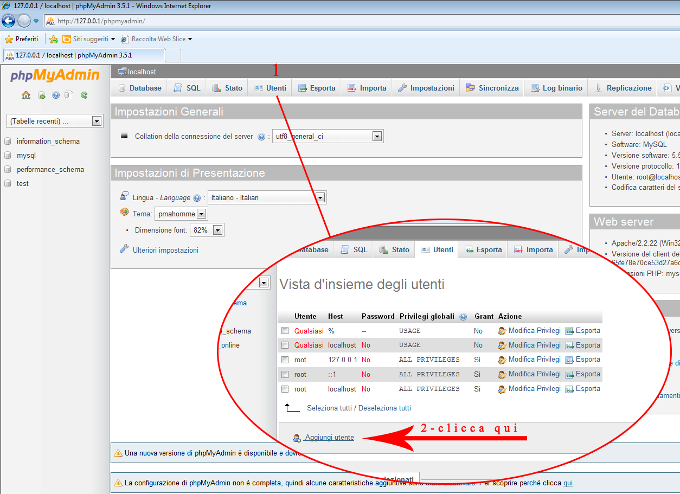
Task: Click the empty new tab button
Action: [173, 55]
